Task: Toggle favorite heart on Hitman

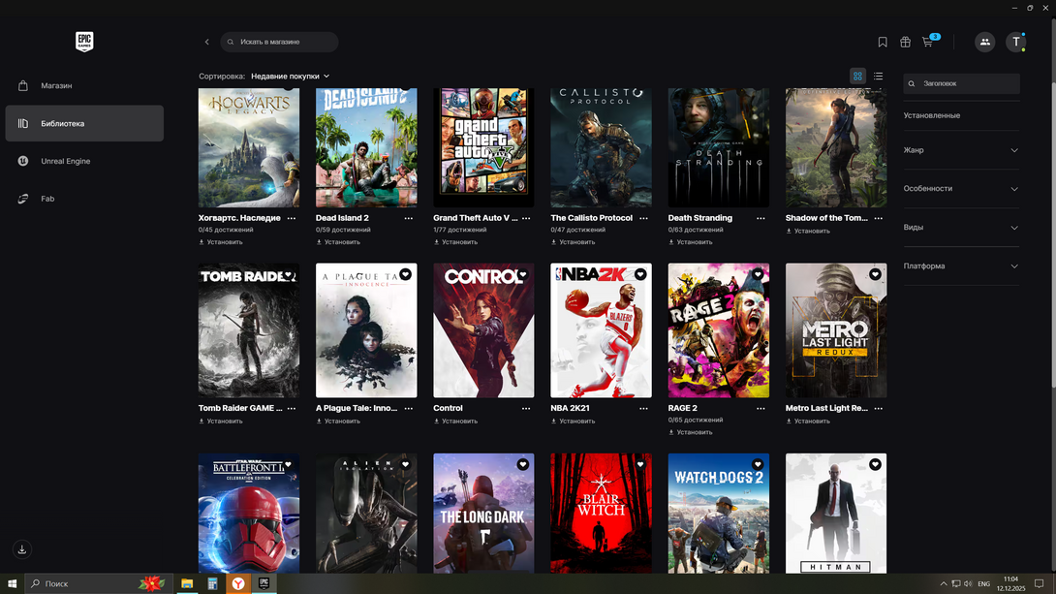Action: pyautogui.click(x=875, y=465)
